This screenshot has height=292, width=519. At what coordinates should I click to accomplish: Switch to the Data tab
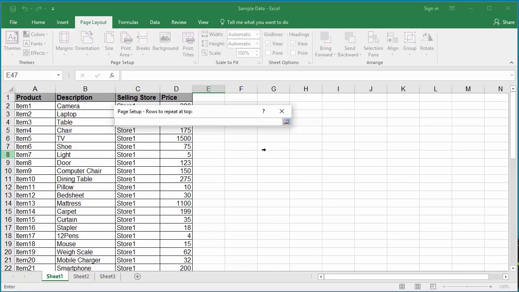click(x=155, y=22)
